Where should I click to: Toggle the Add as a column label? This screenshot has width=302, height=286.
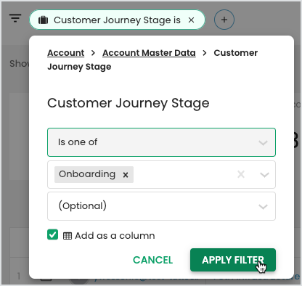(x=115, y=235)
